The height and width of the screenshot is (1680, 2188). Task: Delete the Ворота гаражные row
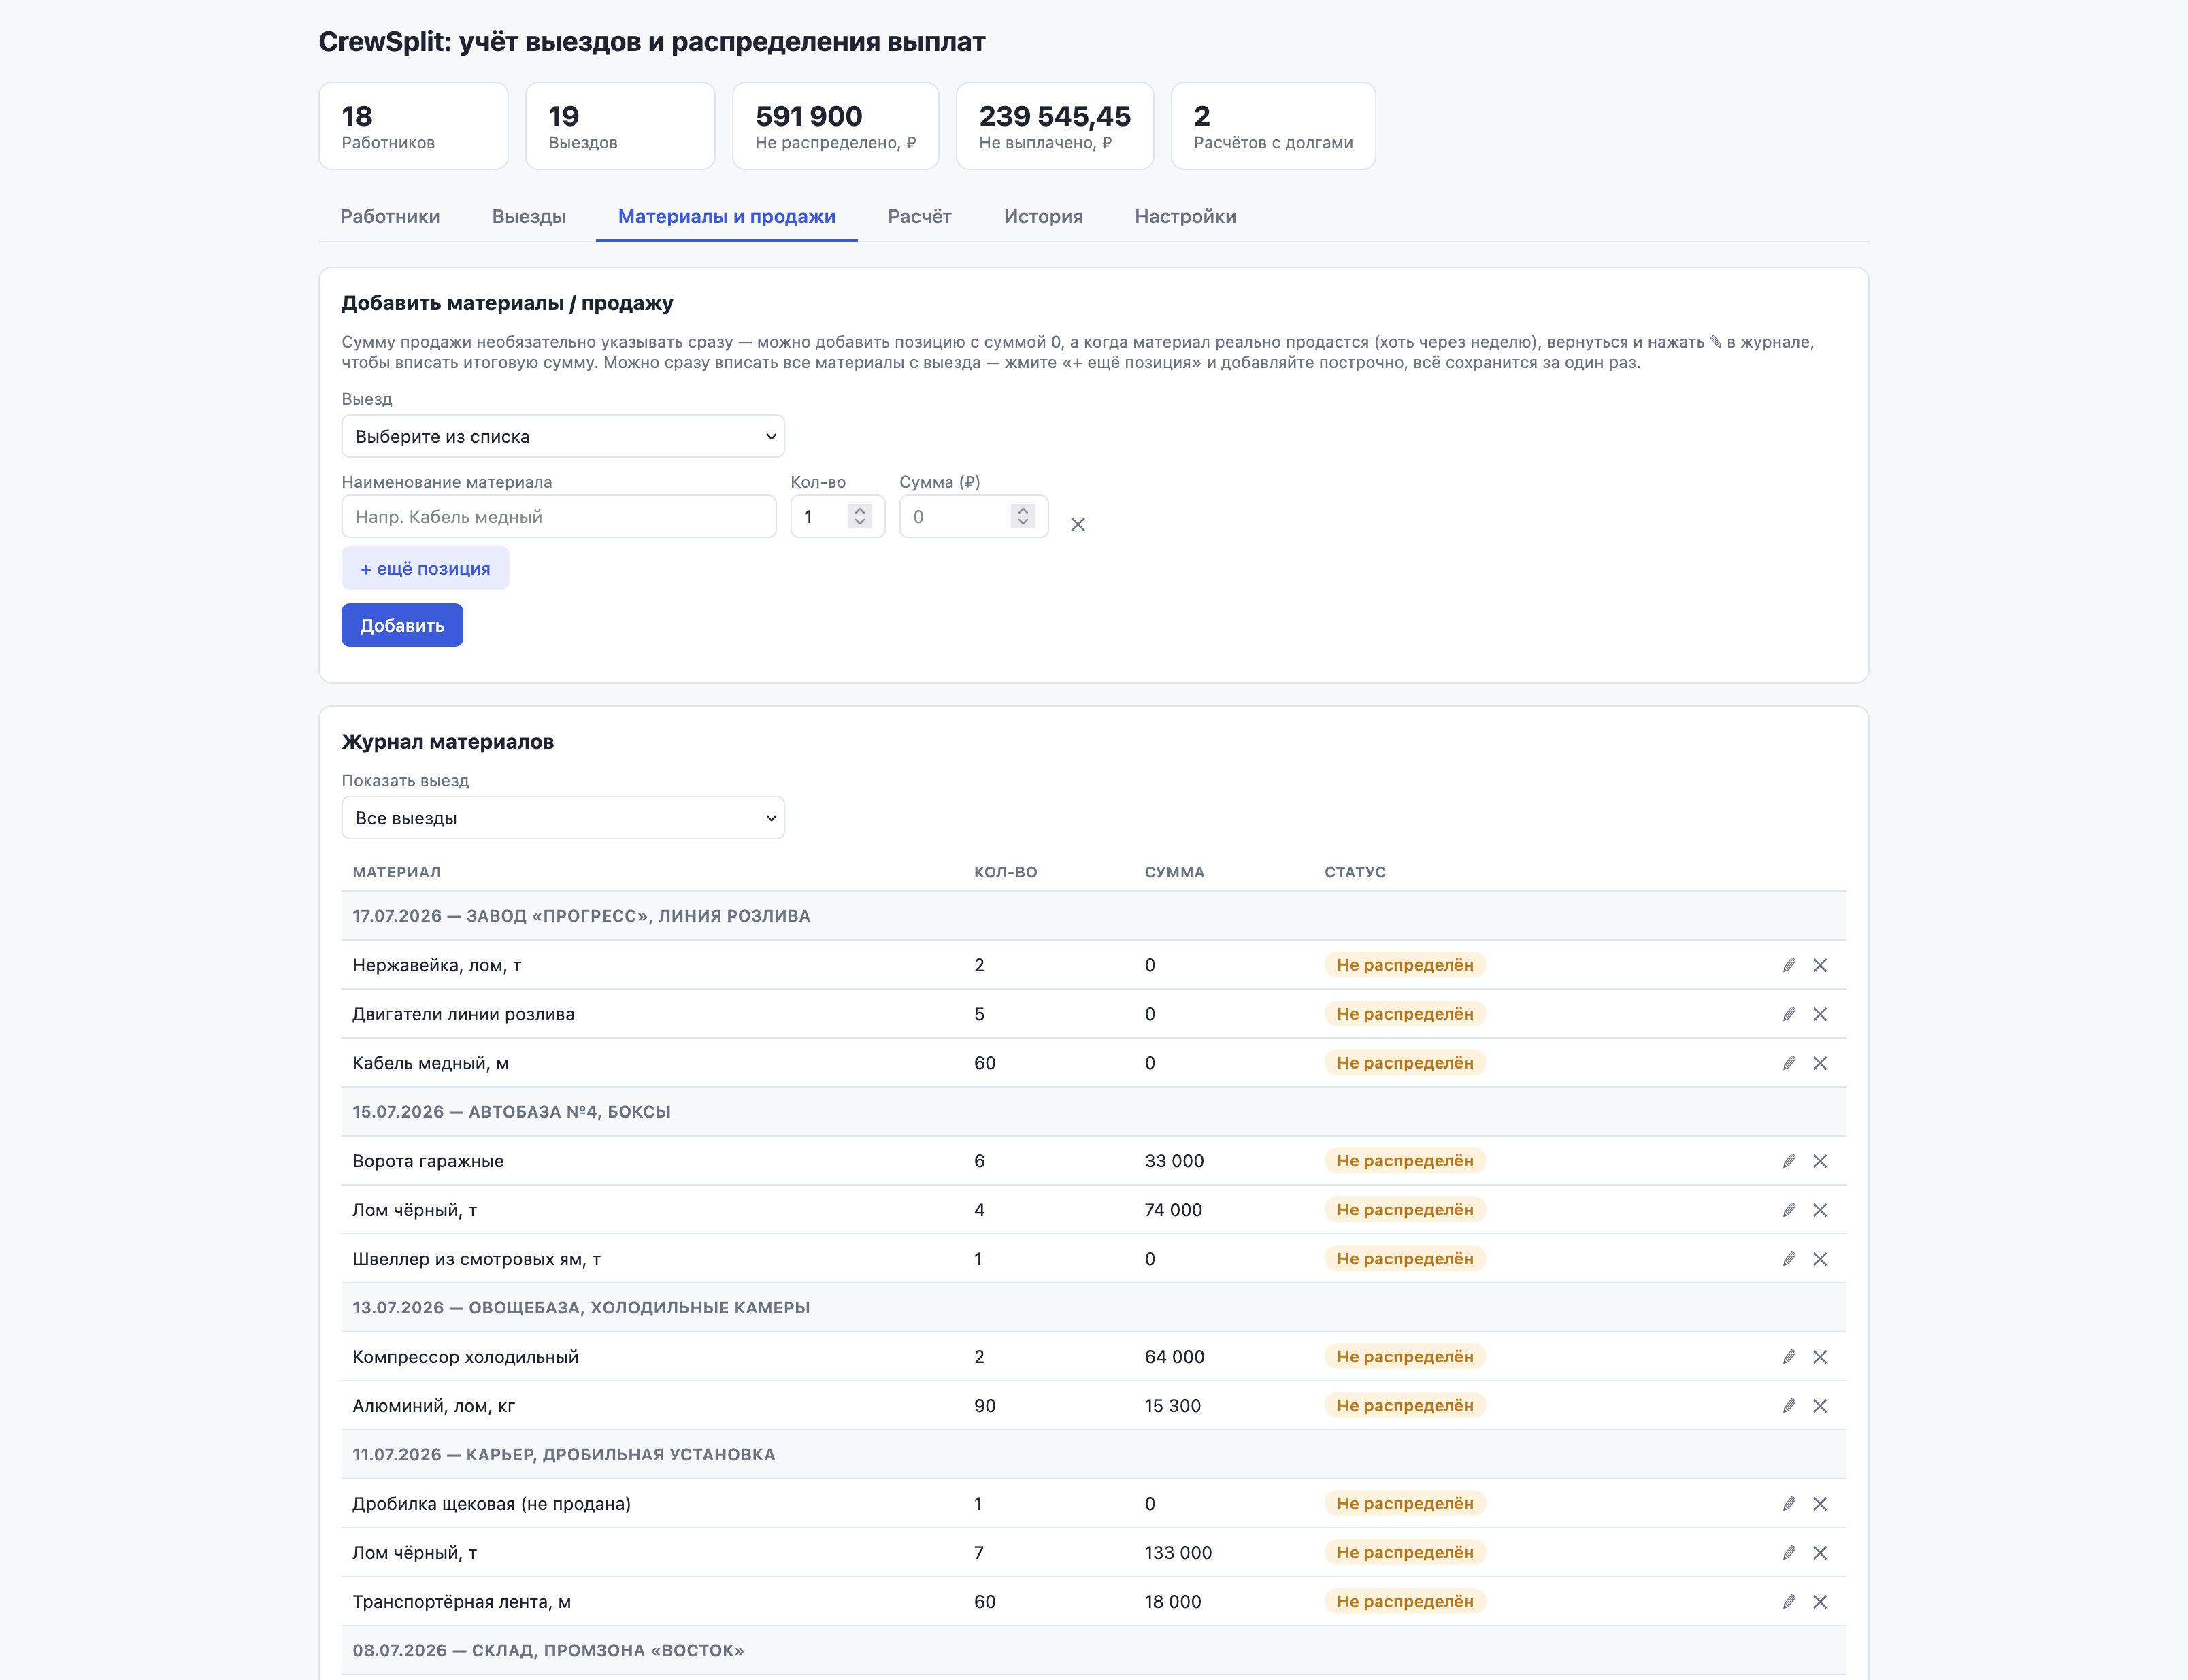[x=1820, y=1161]
